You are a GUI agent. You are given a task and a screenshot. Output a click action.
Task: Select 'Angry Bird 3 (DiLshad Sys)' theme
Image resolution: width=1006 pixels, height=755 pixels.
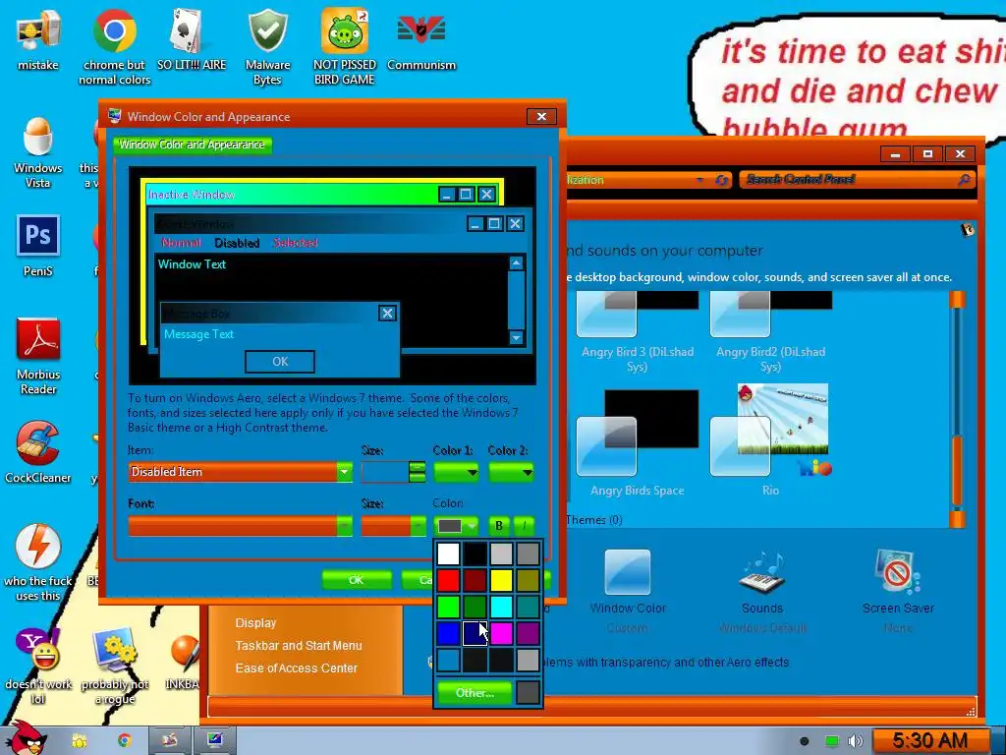coord(637,332)
